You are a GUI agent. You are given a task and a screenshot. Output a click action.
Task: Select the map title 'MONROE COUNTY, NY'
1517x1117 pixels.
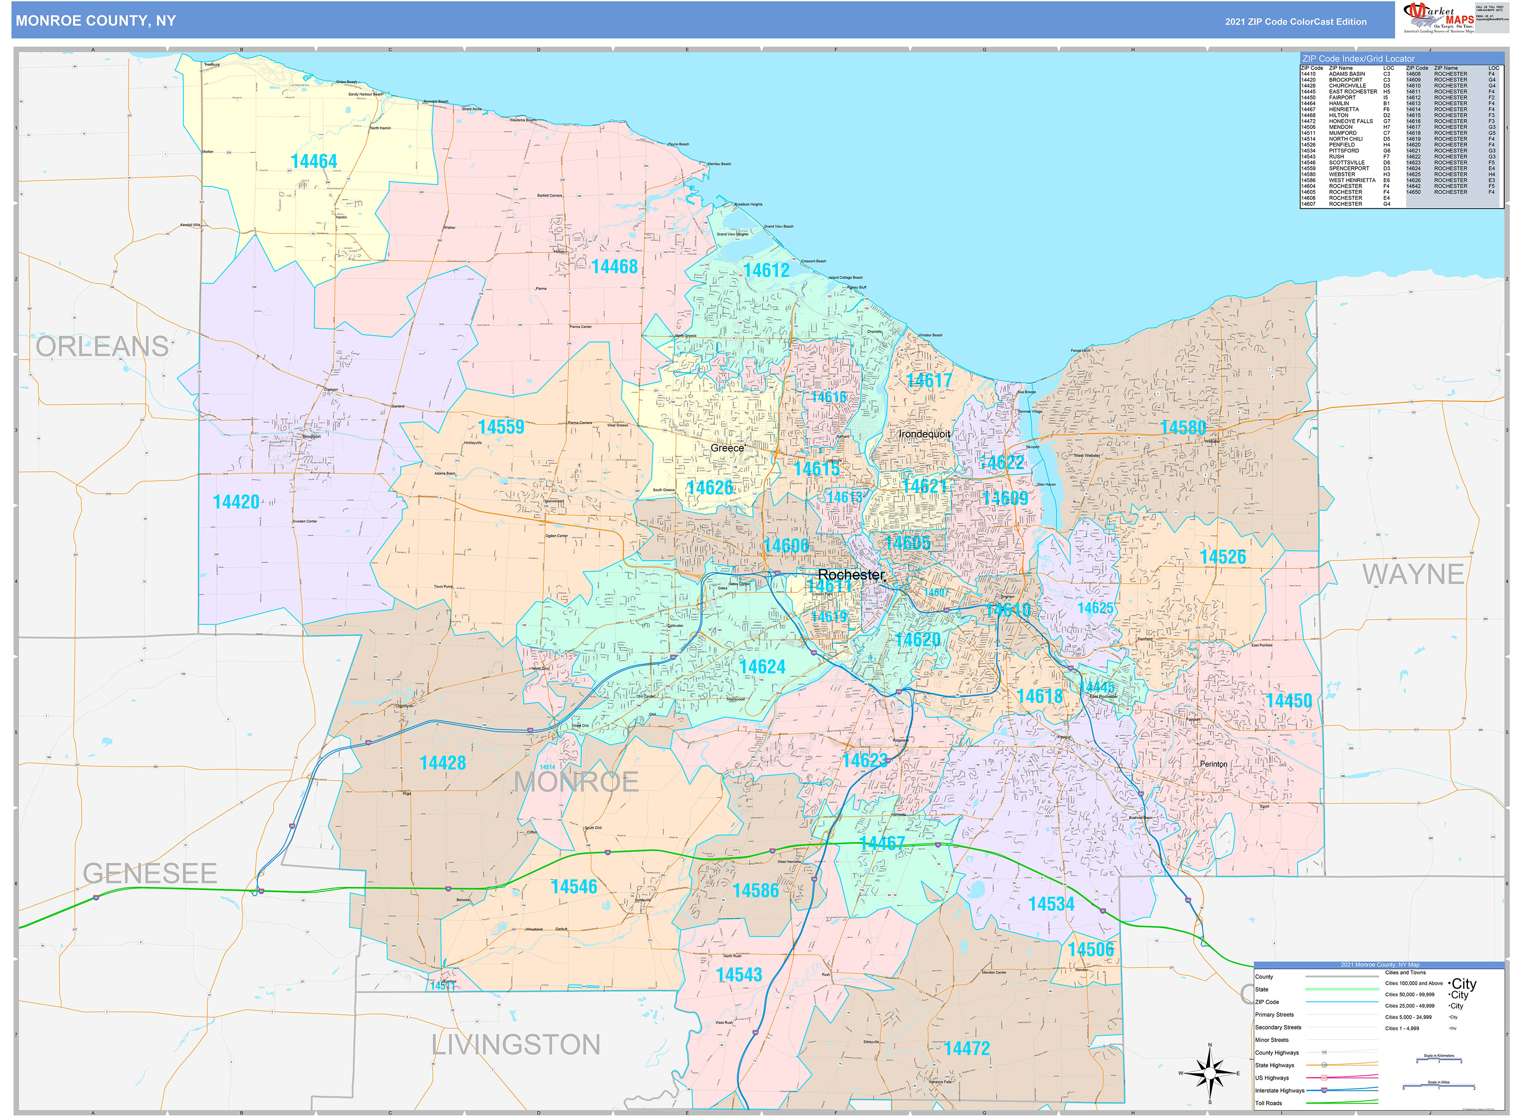(95, 21)
